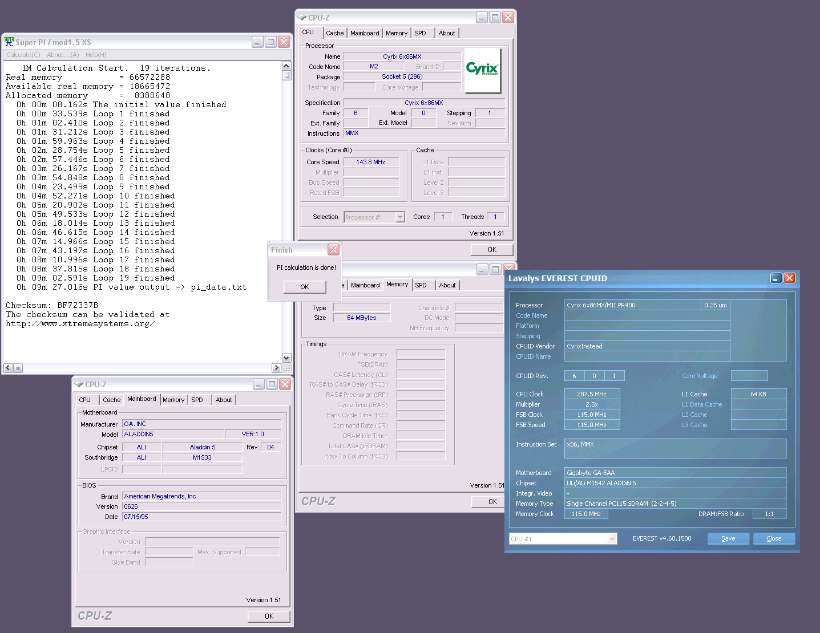Image resolution: width=820 pixels, height=633 pixels.
Task: Open the Processor #1 selection dropdown
Action: (x=400, y=217)
